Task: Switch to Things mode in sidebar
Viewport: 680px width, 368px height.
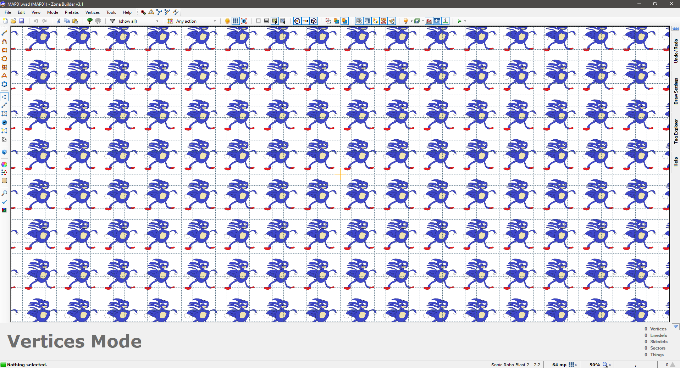Action: [x=4, y=122]
